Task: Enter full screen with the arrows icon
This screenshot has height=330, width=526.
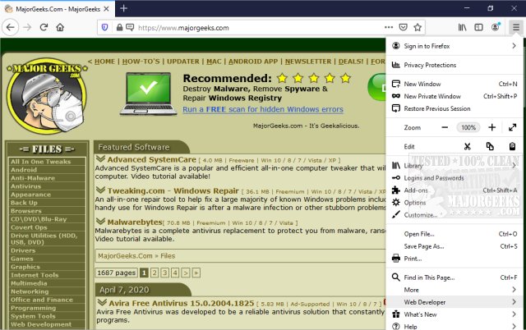Action: 512,127
